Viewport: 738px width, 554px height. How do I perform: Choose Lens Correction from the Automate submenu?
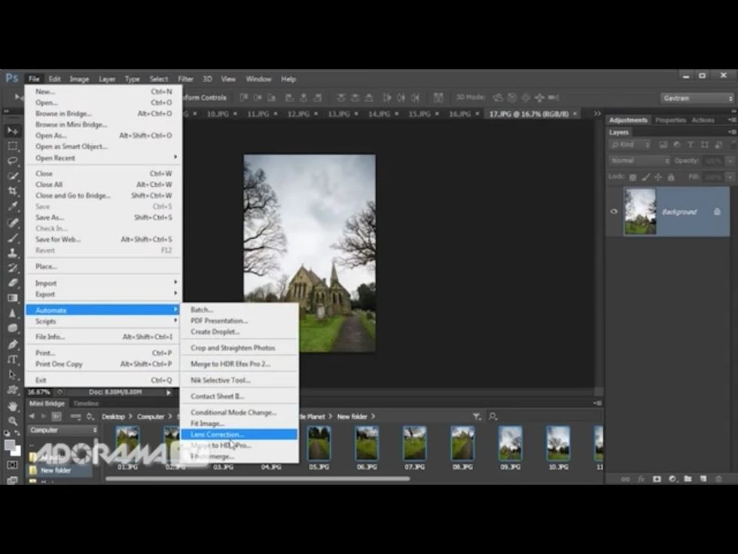[x=217, y=435]
